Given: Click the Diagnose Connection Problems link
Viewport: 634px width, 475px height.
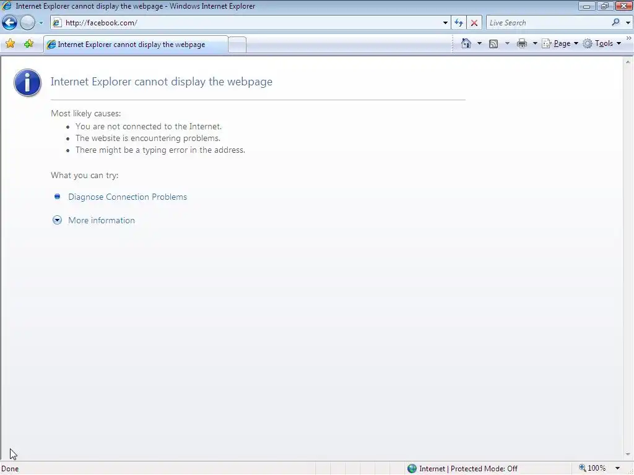Looking at the screenshot, I should (128, 197).
